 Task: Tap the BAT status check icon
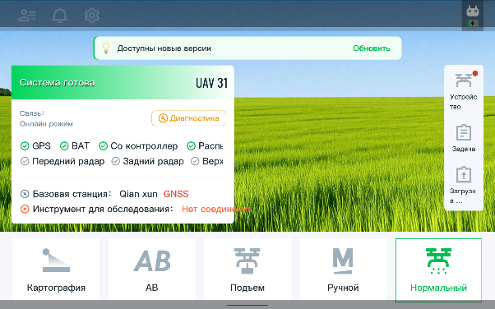tap(64, 145)
